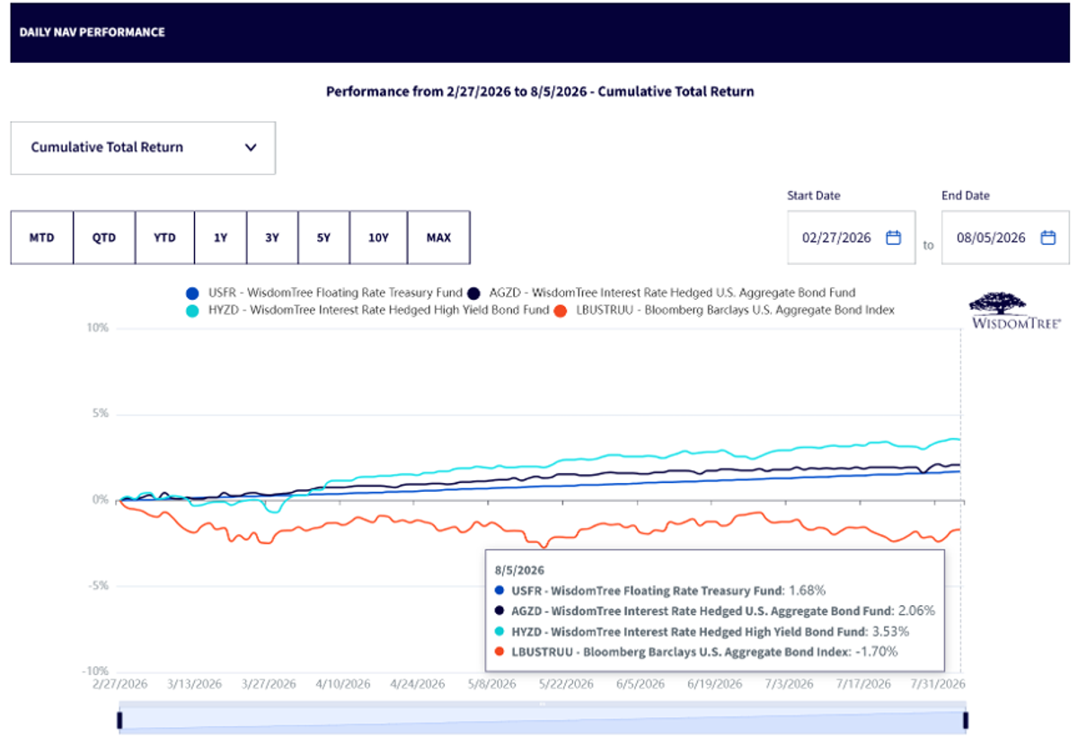Image resolution: width=1078 pixels, height=737 pixels.
Task: Grab the right range slider handle
Action: point(966,721)
